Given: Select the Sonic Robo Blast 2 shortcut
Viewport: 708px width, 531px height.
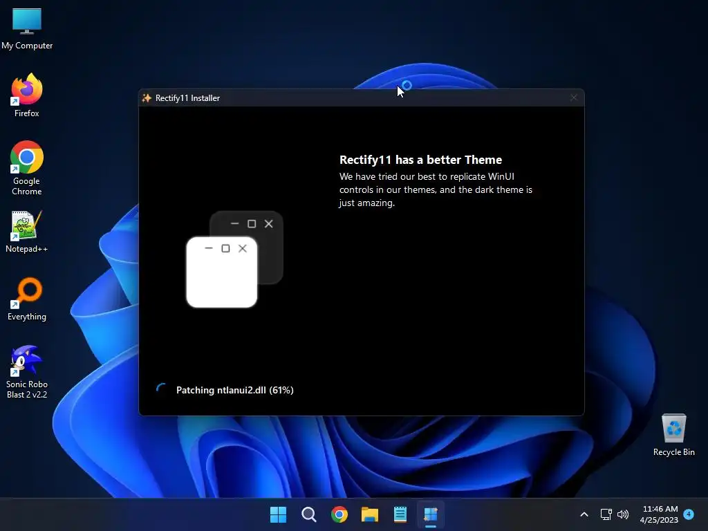Looking at the screenshot, I should 27,371.
